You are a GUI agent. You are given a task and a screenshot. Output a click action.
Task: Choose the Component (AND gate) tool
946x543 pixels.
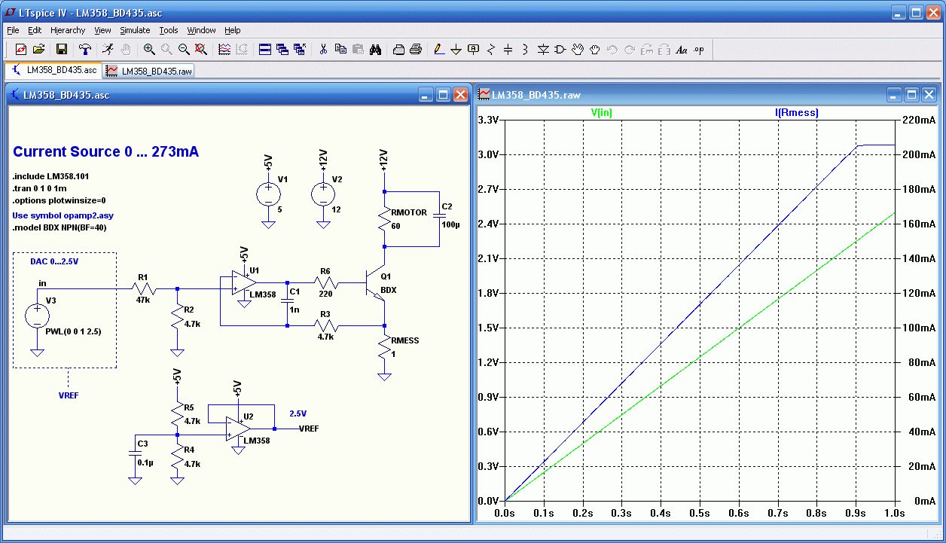click(x=560, y=50)
